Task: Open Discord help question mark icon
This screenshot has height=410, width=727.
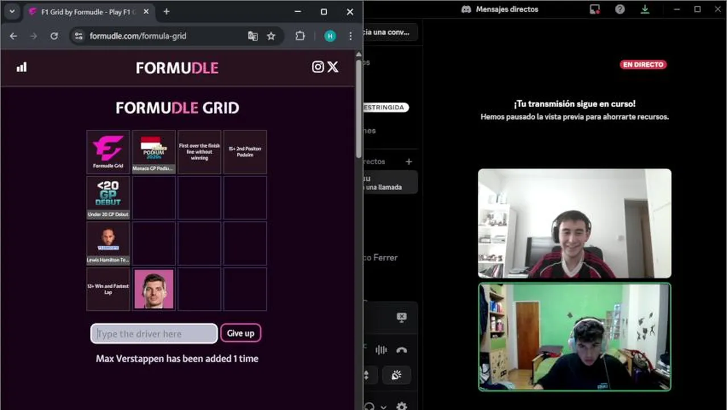Action: (620, 9)
